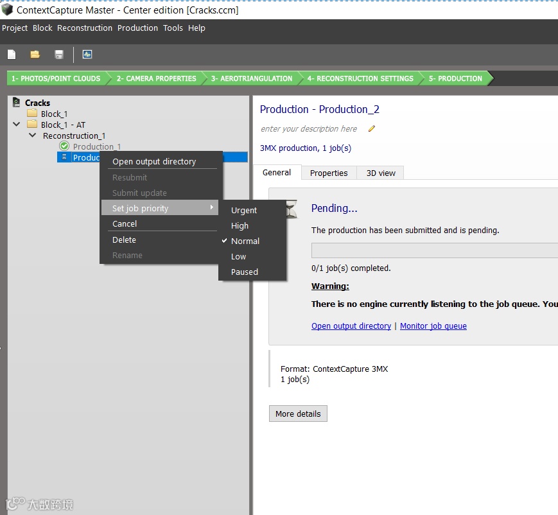Click the Block_1 folder icon
Viewport: 558px width, 515px height.
point(32,113)
